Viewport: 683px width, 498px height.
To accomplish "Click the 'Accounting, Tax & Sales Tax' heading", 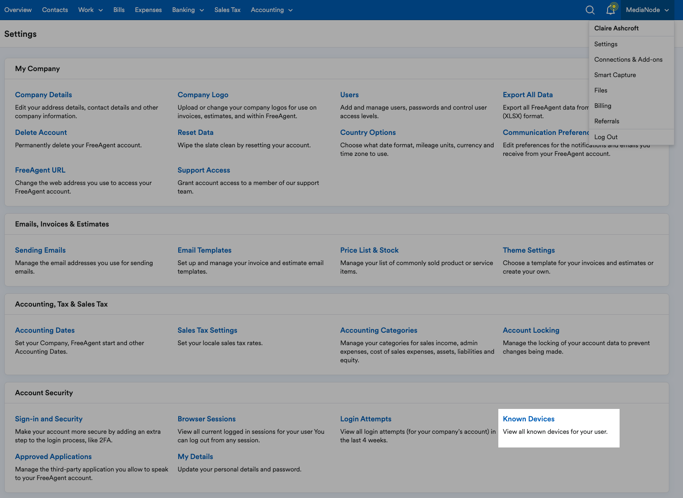I will tap(61, 304).
